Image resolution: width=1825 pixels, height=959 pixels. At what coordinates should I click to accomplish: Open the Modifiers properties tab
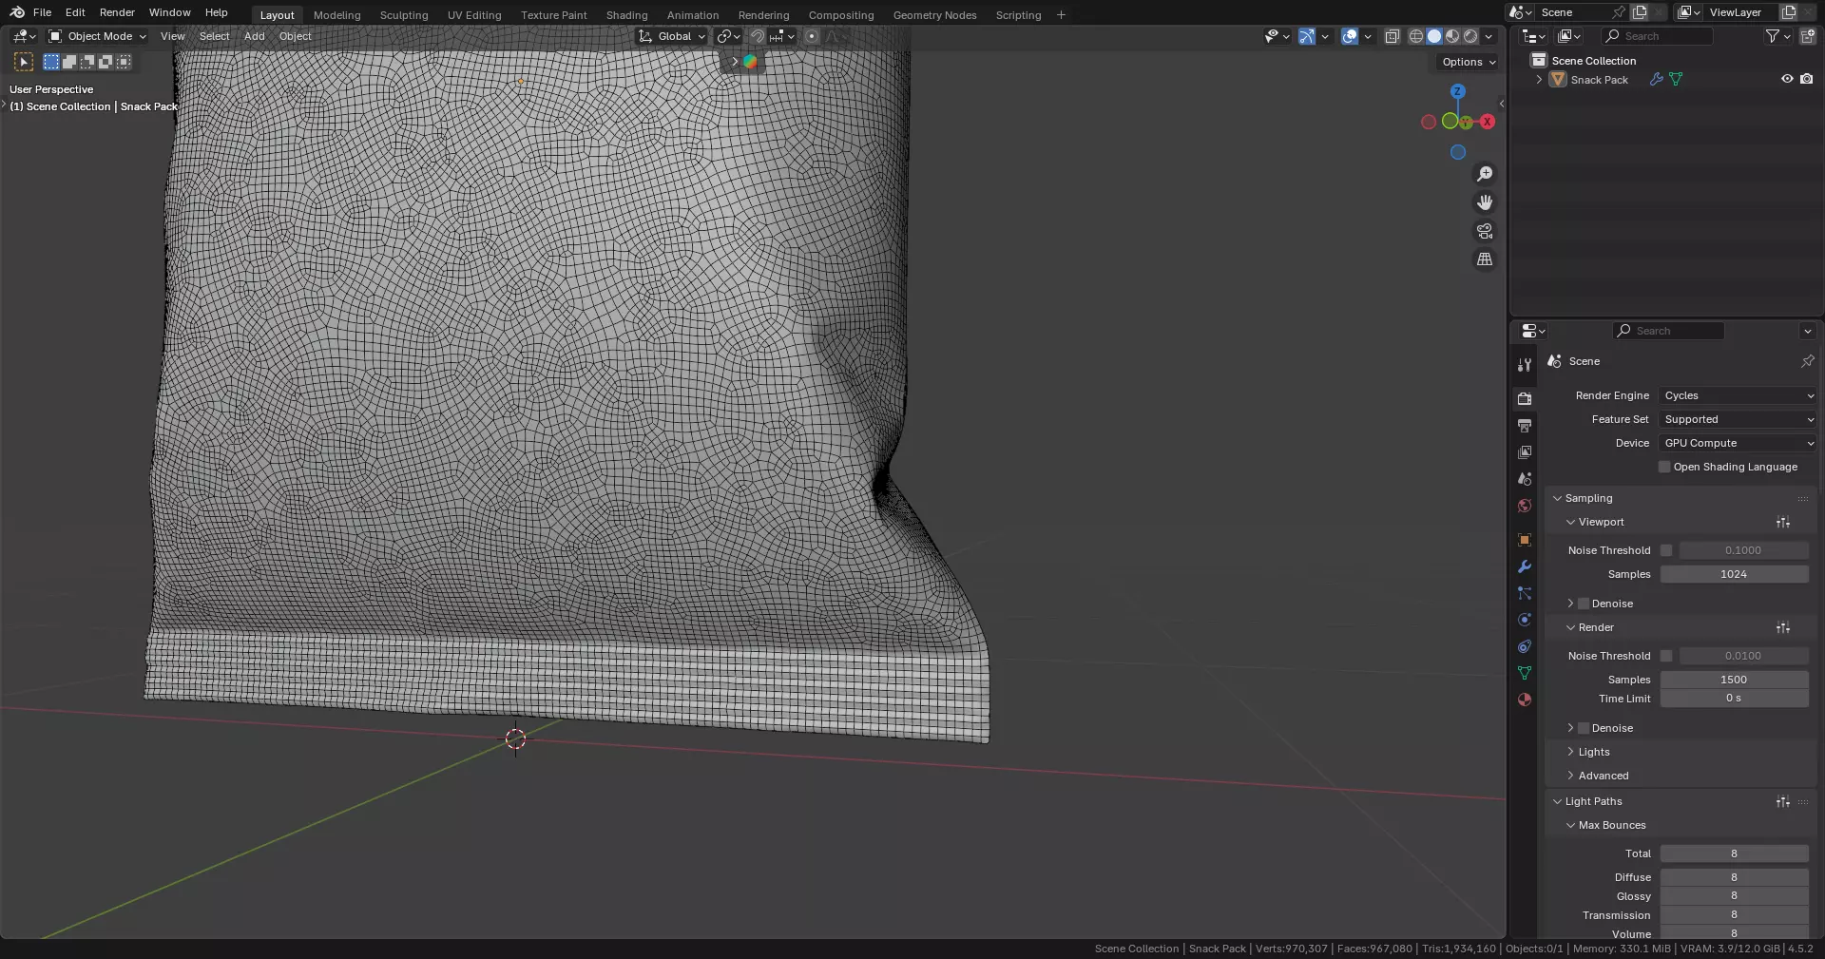(x=1525, y=566)
